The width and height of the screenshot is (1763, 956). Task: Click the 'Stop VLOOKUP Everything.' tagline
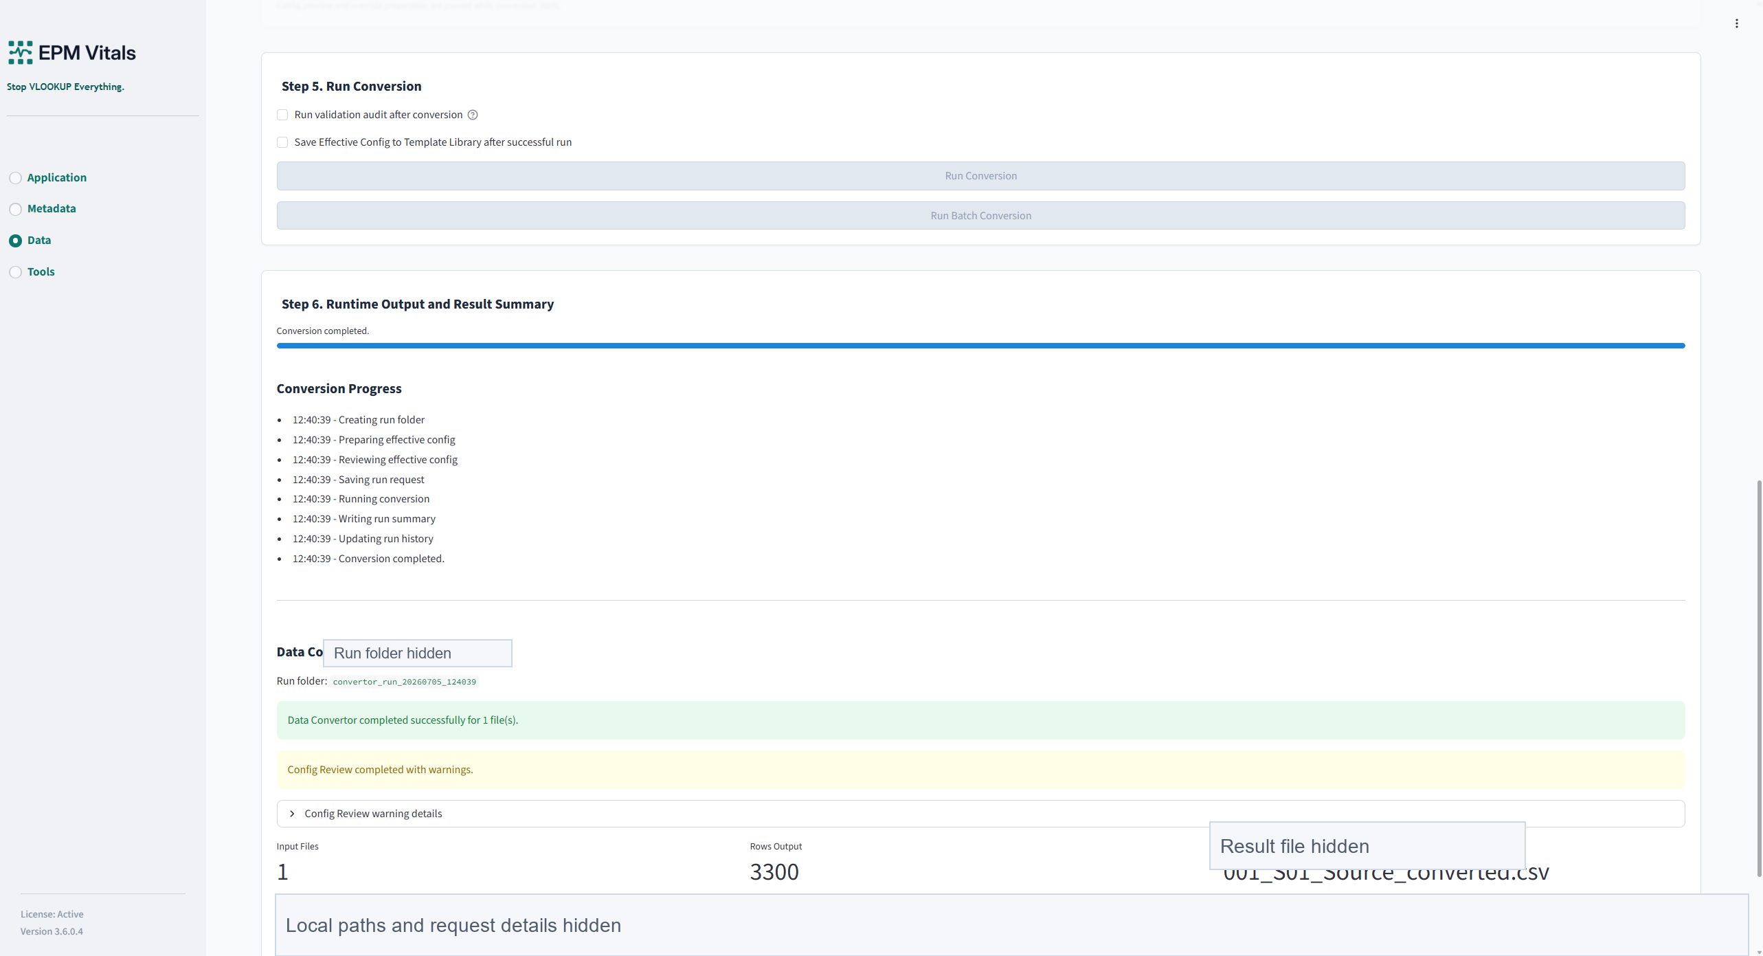tap(65, 87)
